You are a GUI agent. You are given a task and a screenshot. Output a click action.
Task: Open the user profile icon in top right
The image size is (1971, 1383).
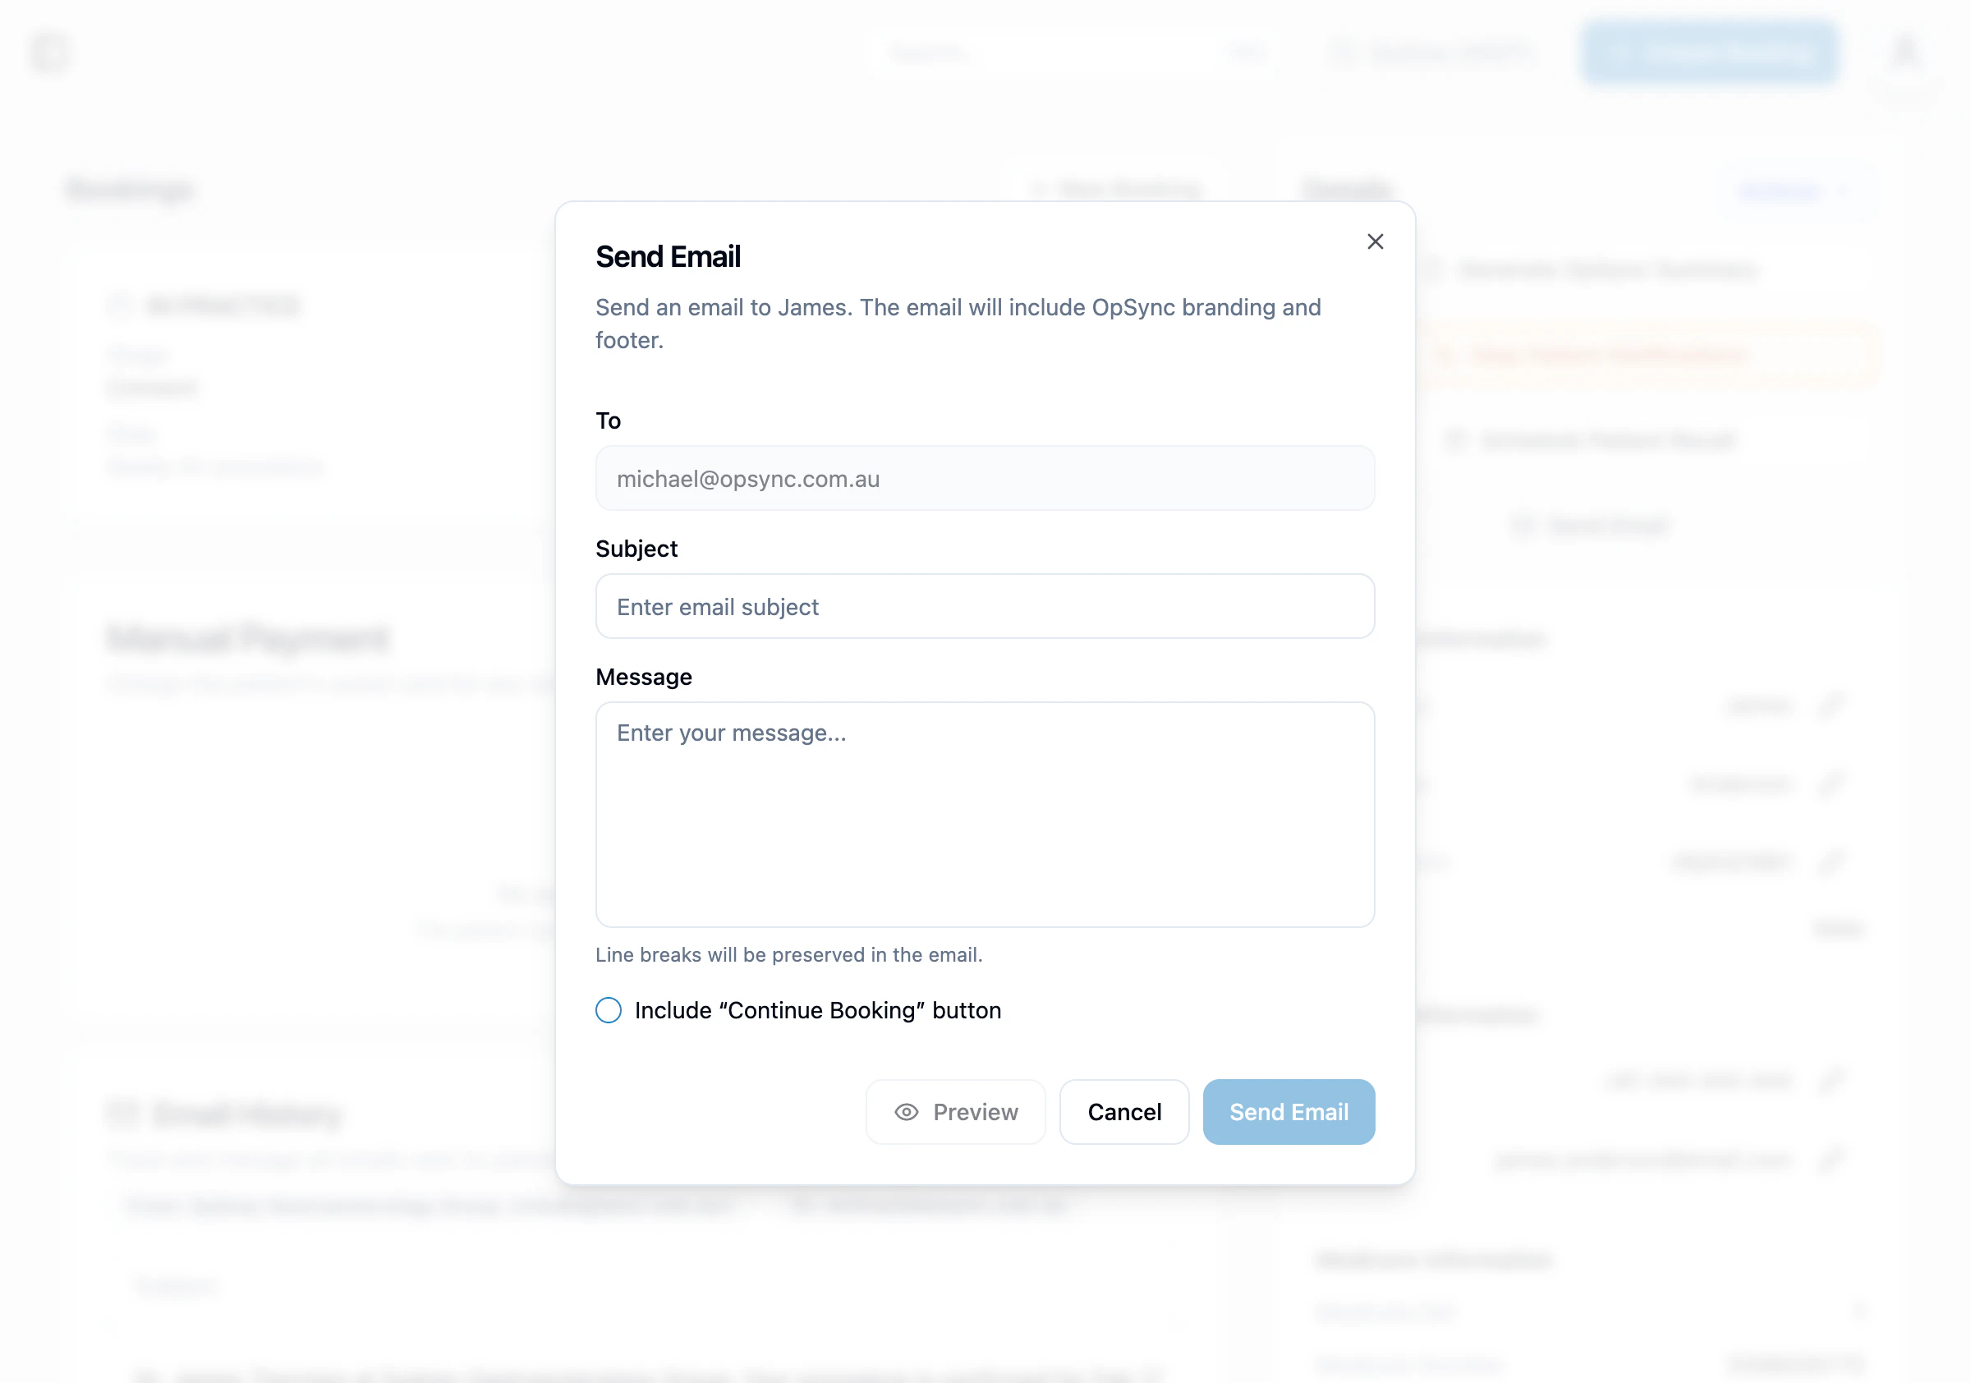1905,52
